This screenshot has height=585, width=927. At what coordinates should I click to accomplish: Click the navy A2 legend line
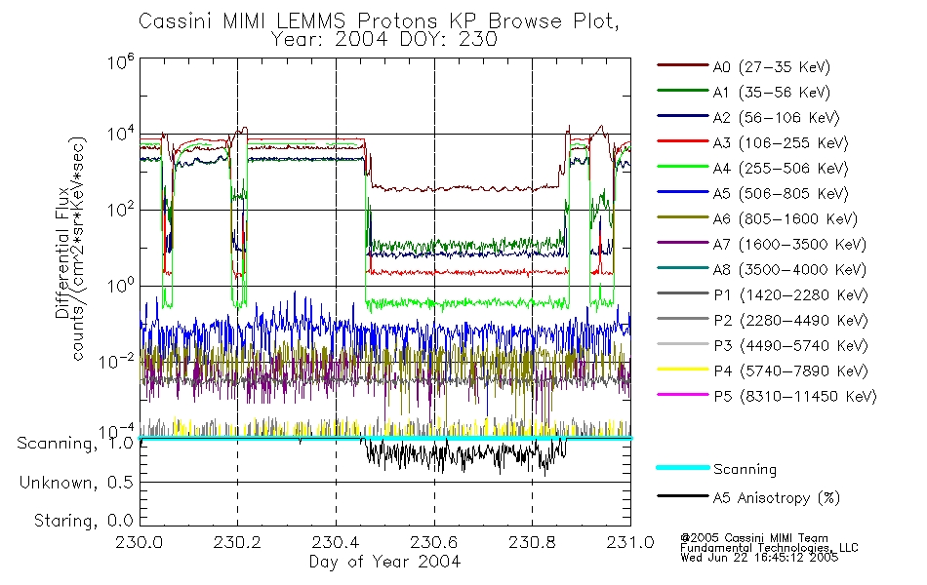click(x=683, y=116)
